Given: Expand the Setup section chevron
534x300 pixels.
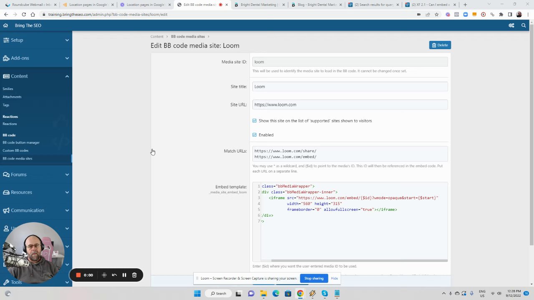Looking at the screenshot, I should click(67, 40).
